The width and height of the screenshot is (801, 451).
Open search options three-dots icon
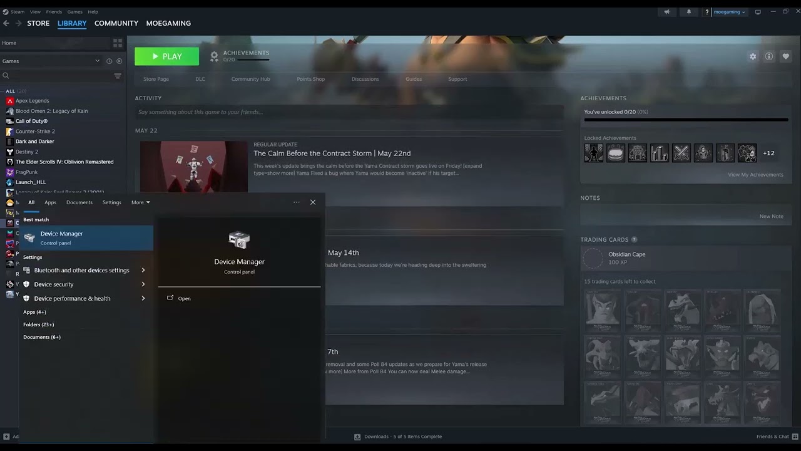coord(297,202)
